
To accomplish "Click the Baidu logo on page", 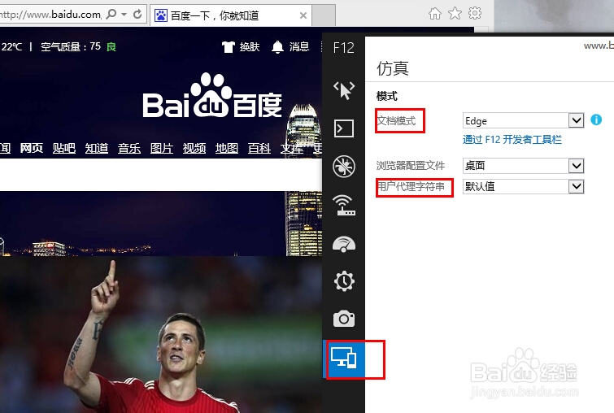I will [211, 96].
